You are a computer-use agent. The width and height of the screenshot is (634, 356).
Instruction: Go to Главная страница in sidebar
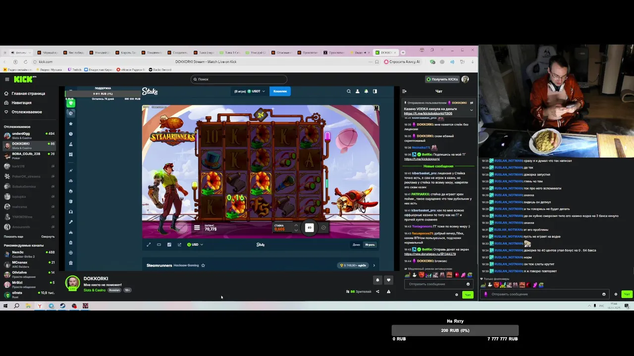pos(25,93)
